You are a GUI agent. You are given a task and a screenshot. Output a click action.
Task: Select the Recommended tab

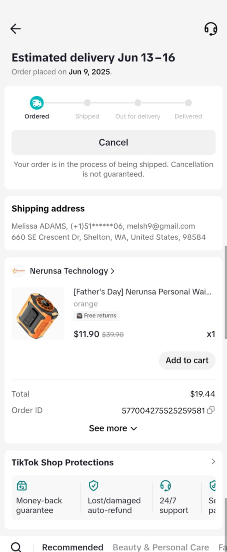point(73,547)
